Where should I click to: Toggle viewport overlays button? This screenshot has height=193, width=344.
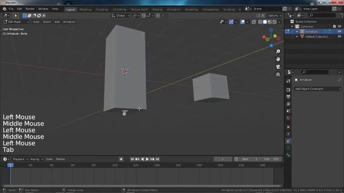click(x=242, y=22)
